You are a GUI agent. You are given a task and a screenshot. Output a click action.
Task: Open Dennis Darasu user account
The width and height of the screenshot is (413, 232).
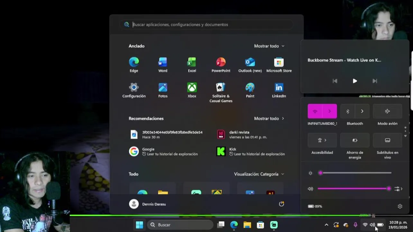coord(148,204)
